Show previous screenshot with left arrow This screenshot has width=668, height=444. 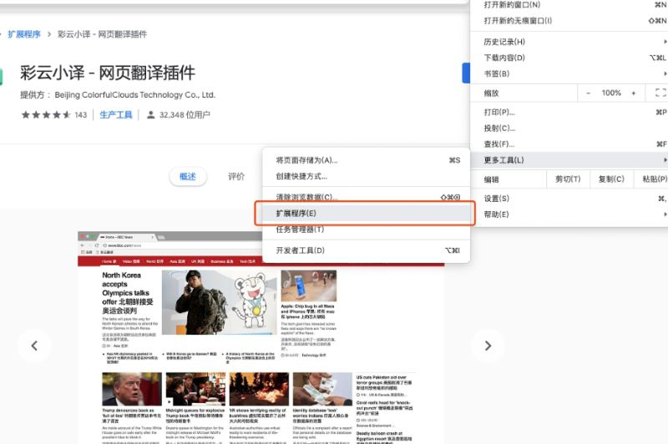pos(34,346)
